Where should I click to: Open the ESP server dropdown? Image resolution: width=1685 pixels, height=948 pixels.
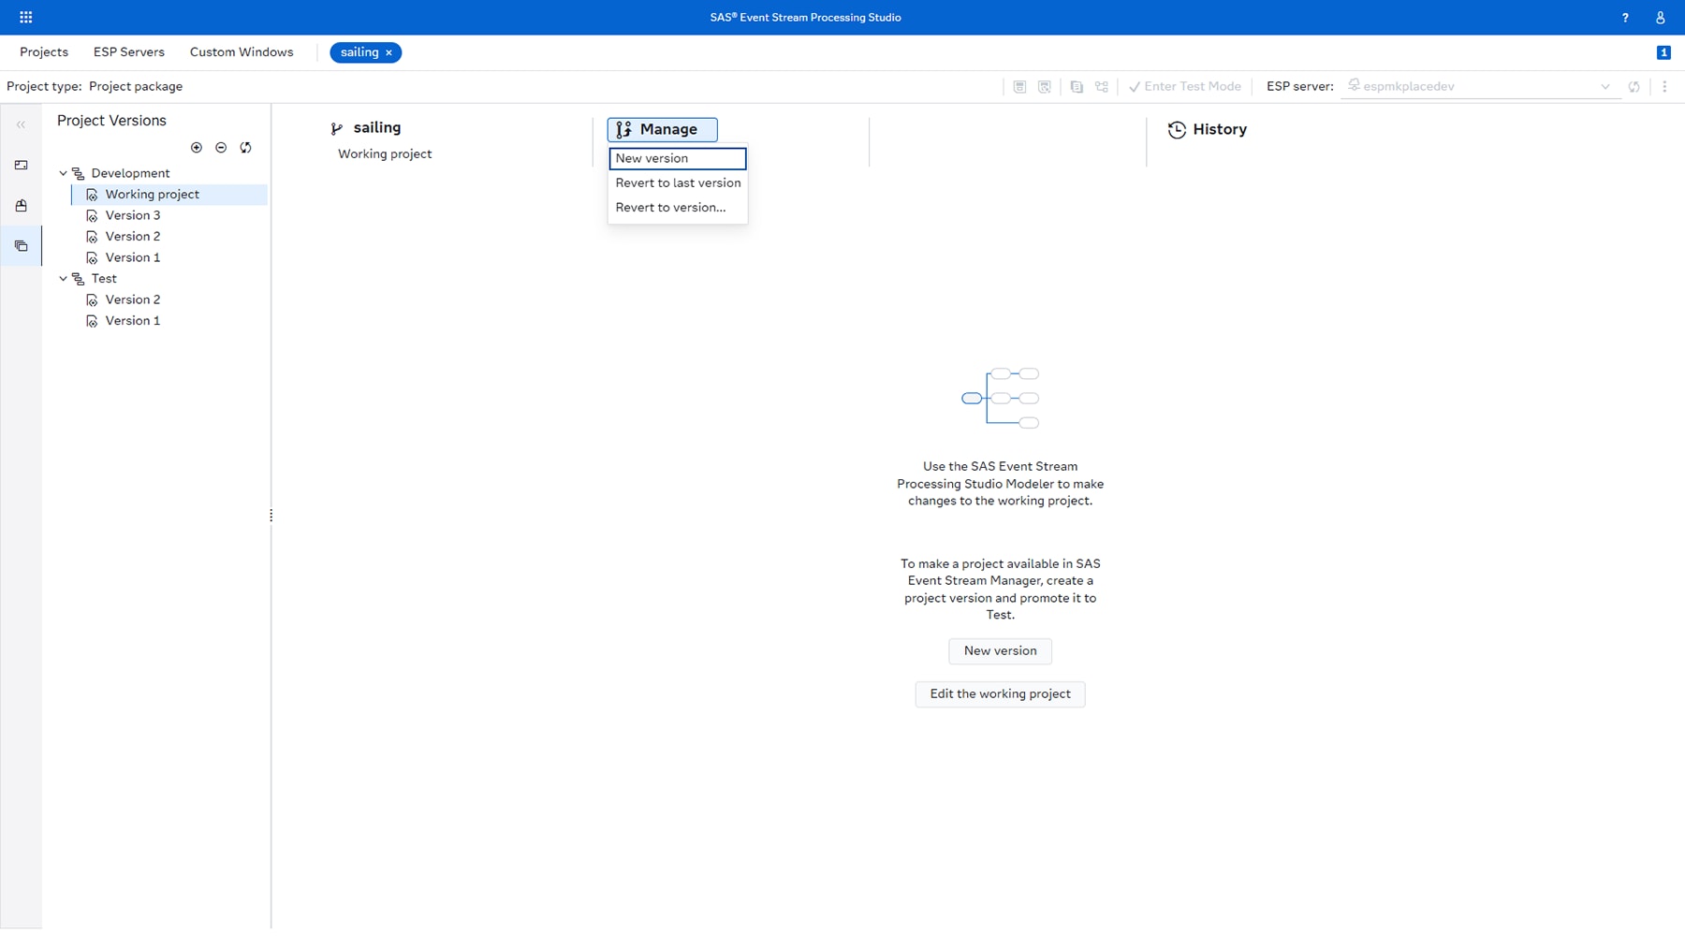(x=1604, y=86)
